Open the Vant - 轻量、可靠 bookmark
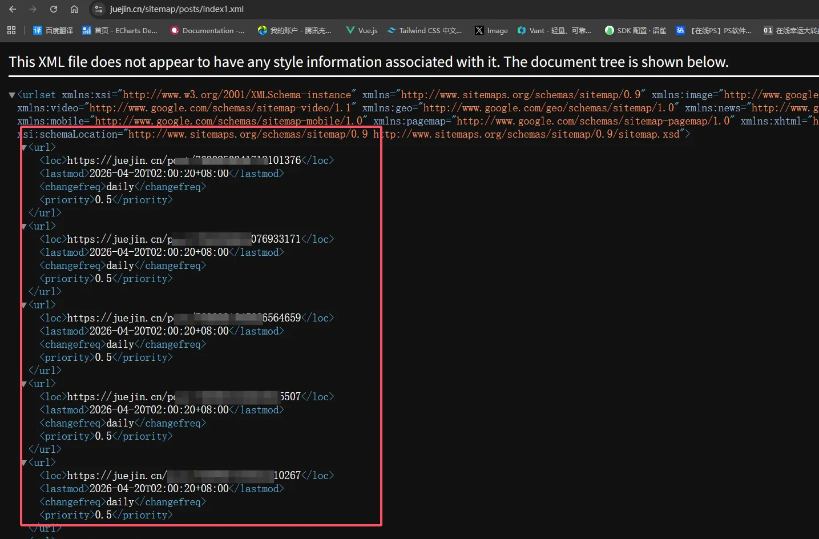The image size is (819, 539). 554,30
